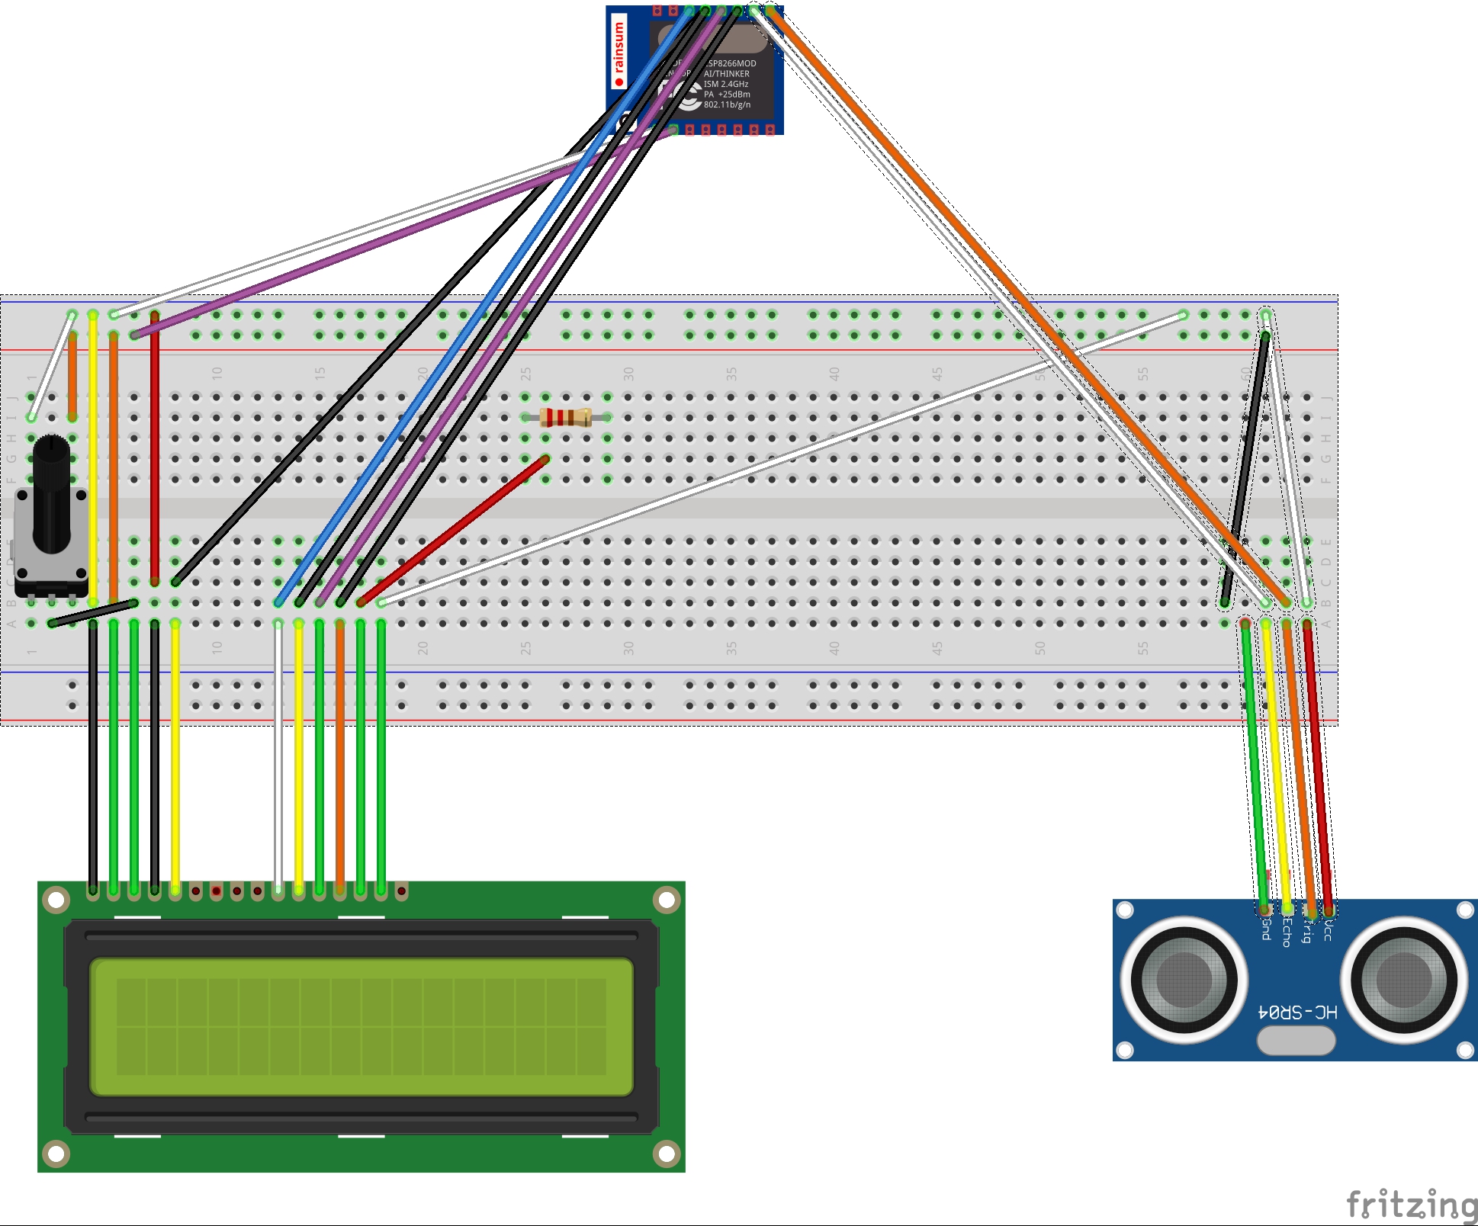The image size is (1478, 1226).
Task: Select the tall red vertical wire at left
Action: [155, 448]
